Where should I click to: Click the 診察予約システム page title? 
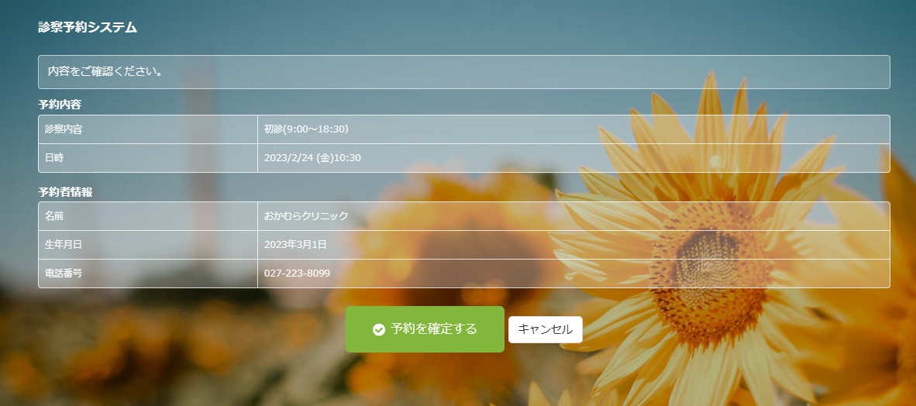[88, 27]
